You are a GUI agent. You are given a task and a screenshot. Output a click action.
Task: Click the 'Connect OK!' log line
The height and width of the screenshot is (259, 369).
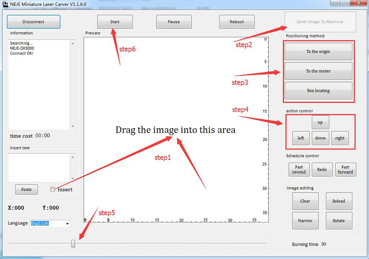[22, 53]
